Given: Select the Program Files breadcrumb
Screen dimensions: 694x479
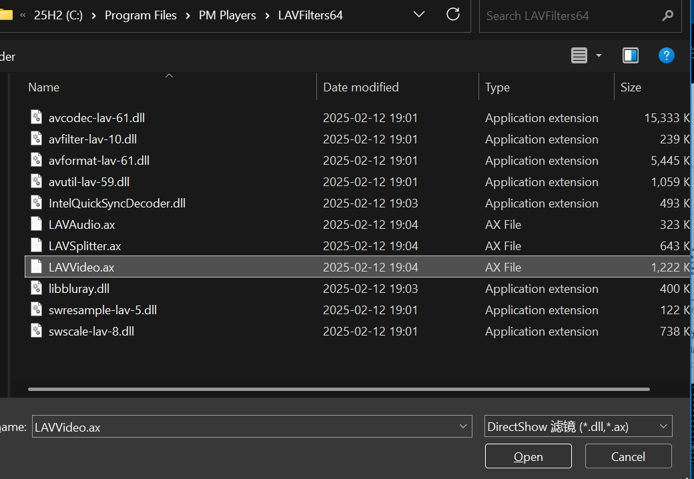Looking at the screenshot, I should point(141,15).
